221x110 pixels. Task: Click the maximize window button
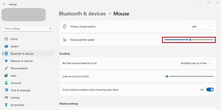click(x=208, y=3)
